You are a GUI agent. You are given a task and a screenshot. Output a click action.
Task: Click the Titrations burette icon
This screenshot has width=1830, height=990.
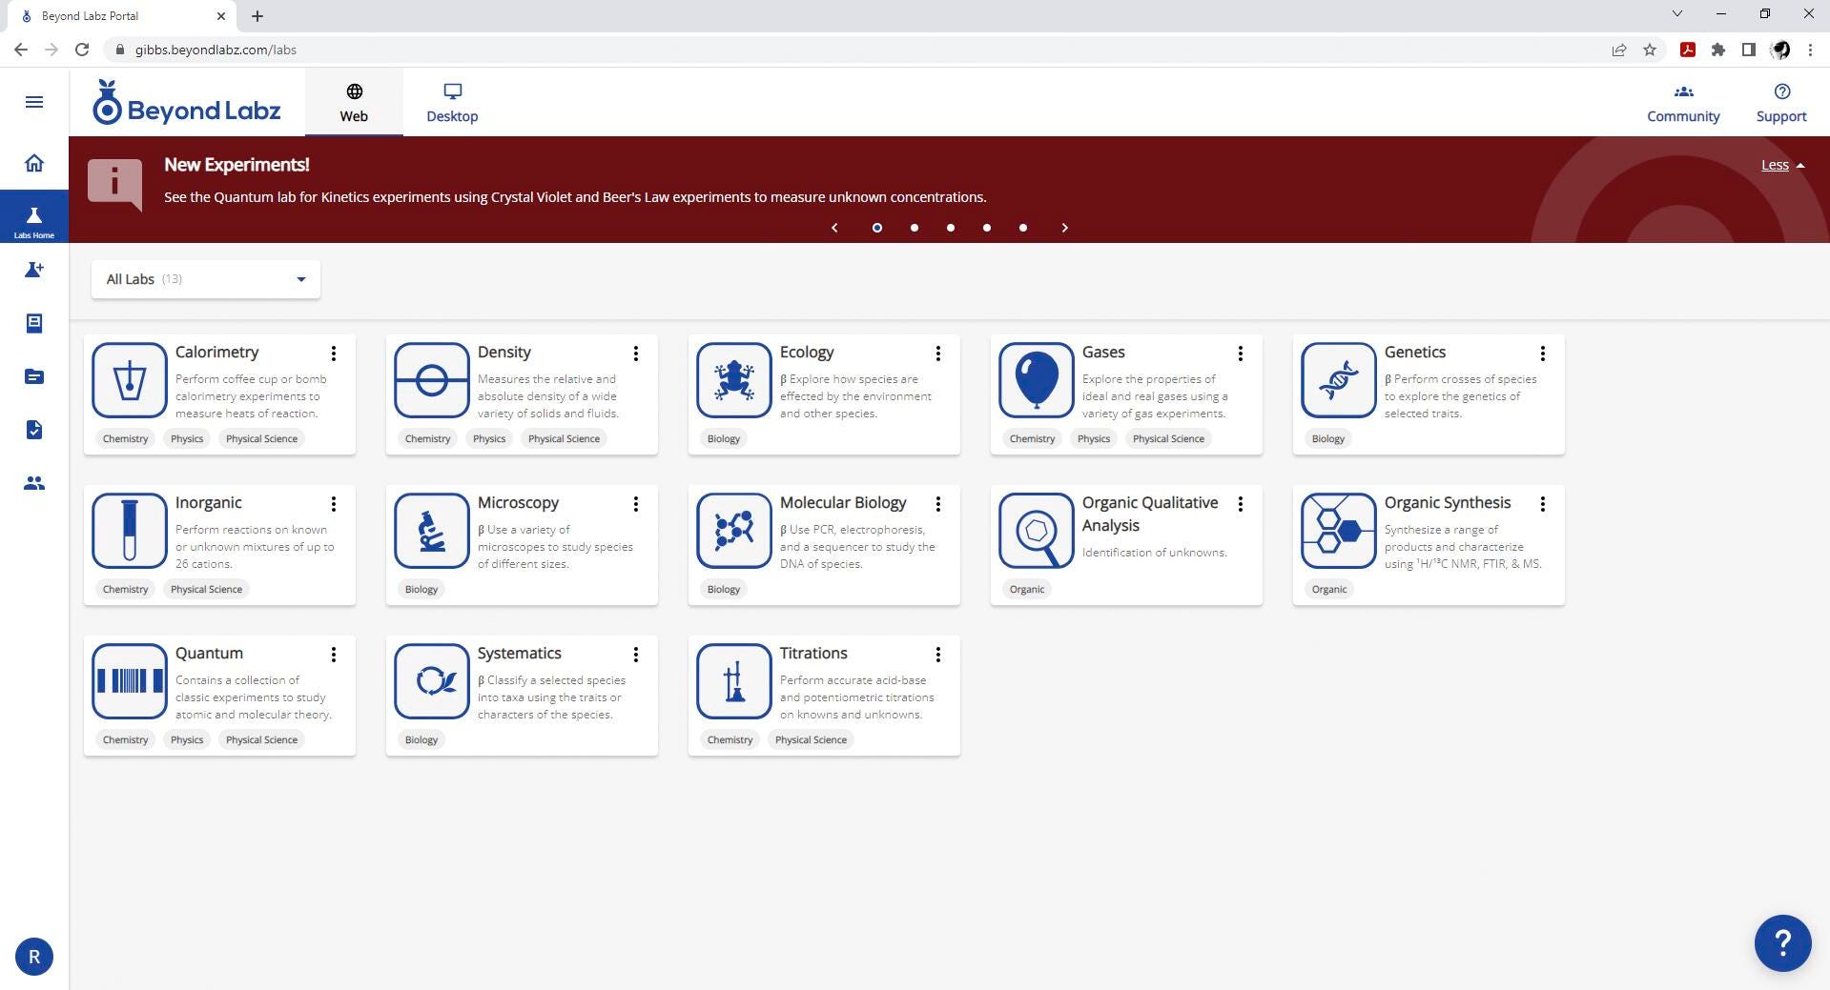coord(733,681)
